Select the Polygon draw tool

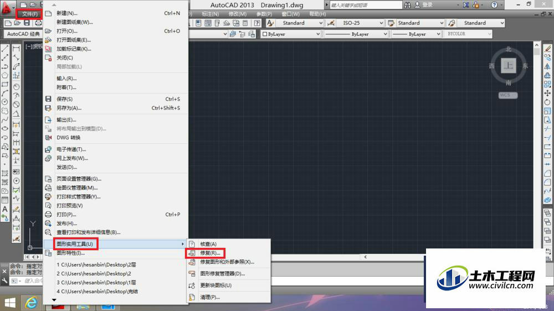click(5, 75)
